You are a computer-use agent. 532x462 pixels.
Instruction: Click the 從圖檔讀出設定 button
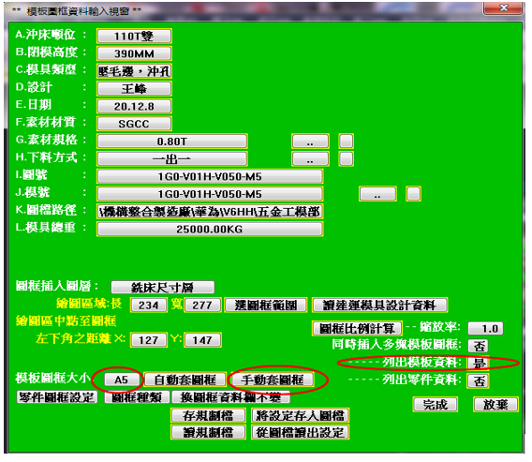300,432
